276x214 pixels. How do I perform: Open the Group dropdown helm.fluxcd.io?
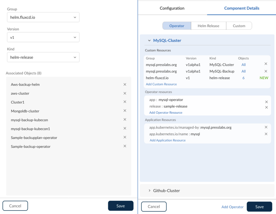(x=43, y=17)
